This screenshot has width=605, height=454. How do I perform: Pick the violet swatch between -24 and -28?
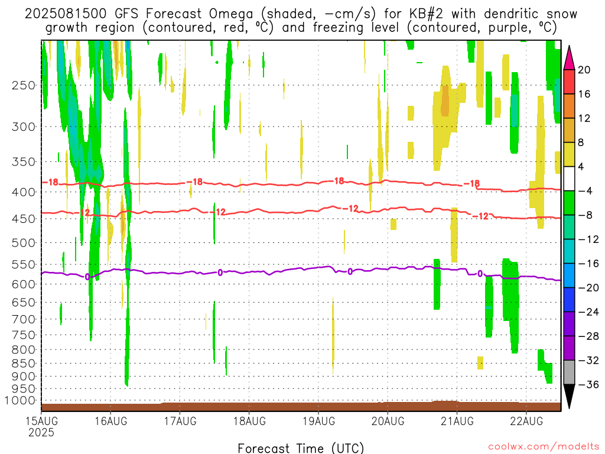point(569,324)
